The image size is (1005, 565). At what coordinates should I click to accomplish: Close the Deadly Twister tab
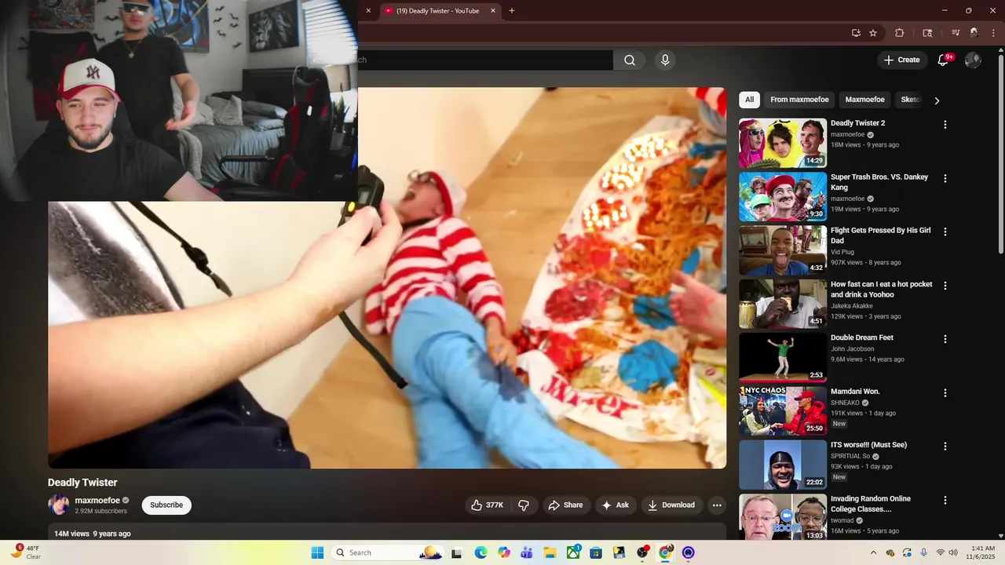click(493, 11)
